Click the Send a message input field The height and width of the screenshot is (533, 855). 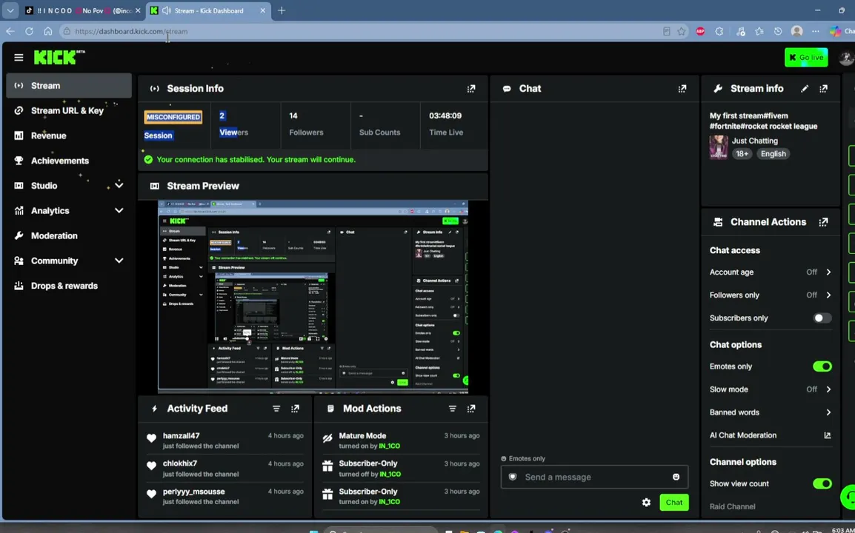594,477
